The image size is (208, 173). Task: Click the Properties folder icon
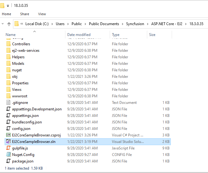click(x=8, y=83)
